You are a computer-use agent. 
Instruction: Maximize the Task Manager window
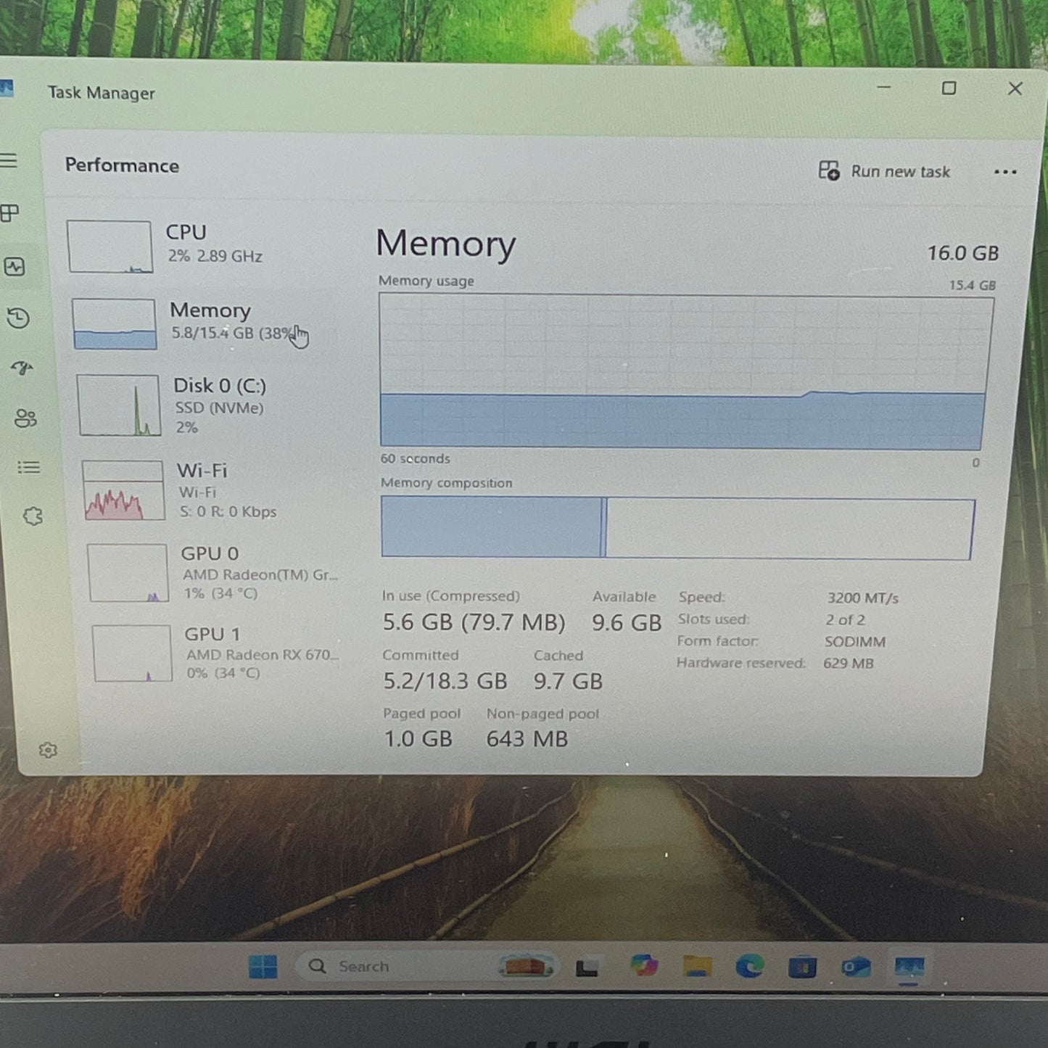point(949,88)
